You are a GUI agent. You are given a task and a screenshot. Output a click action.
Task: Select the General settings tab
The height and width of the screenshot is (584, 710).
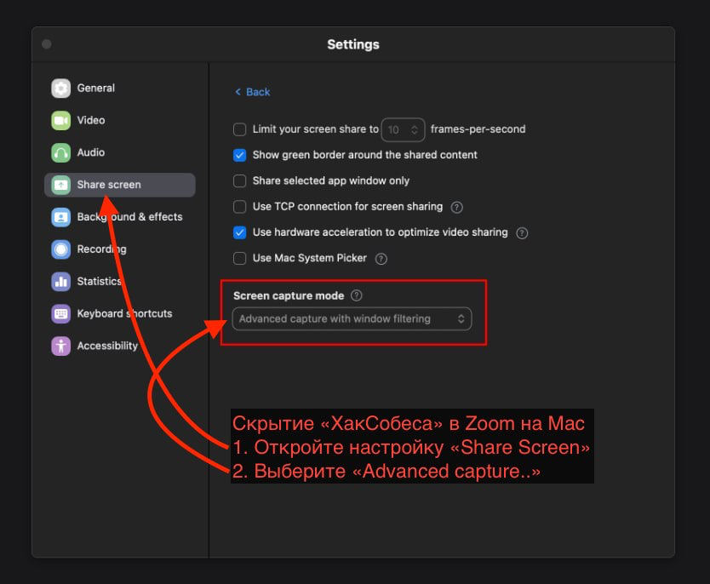119,89
